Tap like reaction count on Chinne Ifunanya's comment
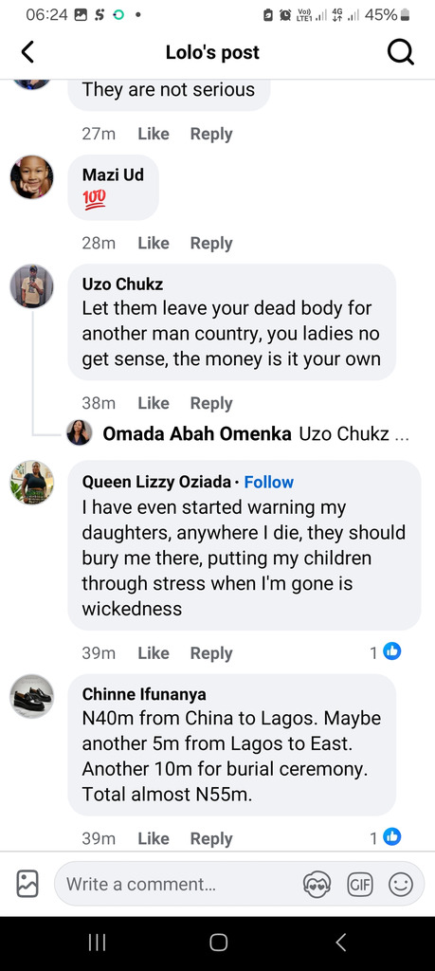 tap(386, 838)
